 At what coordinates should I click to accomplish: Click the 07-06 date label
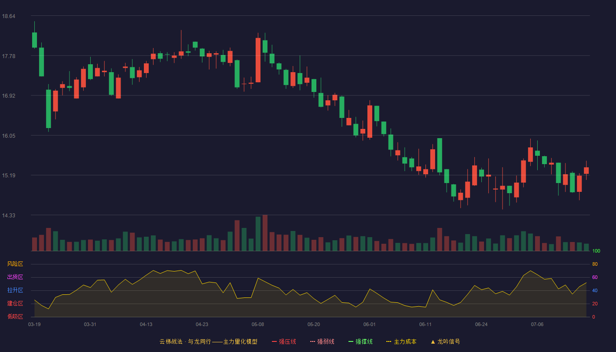537,324
